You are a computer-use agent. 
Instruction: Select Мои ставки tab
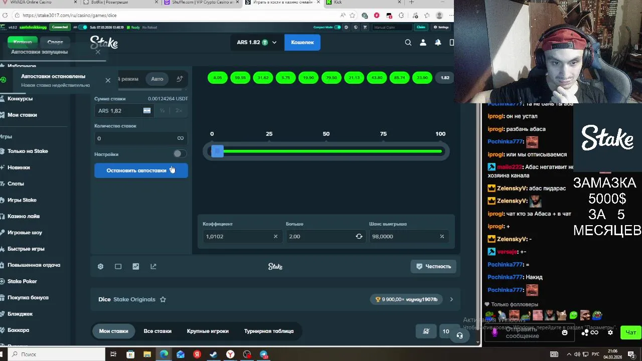point(113,331)
